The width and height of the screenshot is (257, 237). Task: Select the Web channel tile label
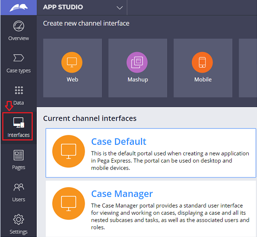72,80
